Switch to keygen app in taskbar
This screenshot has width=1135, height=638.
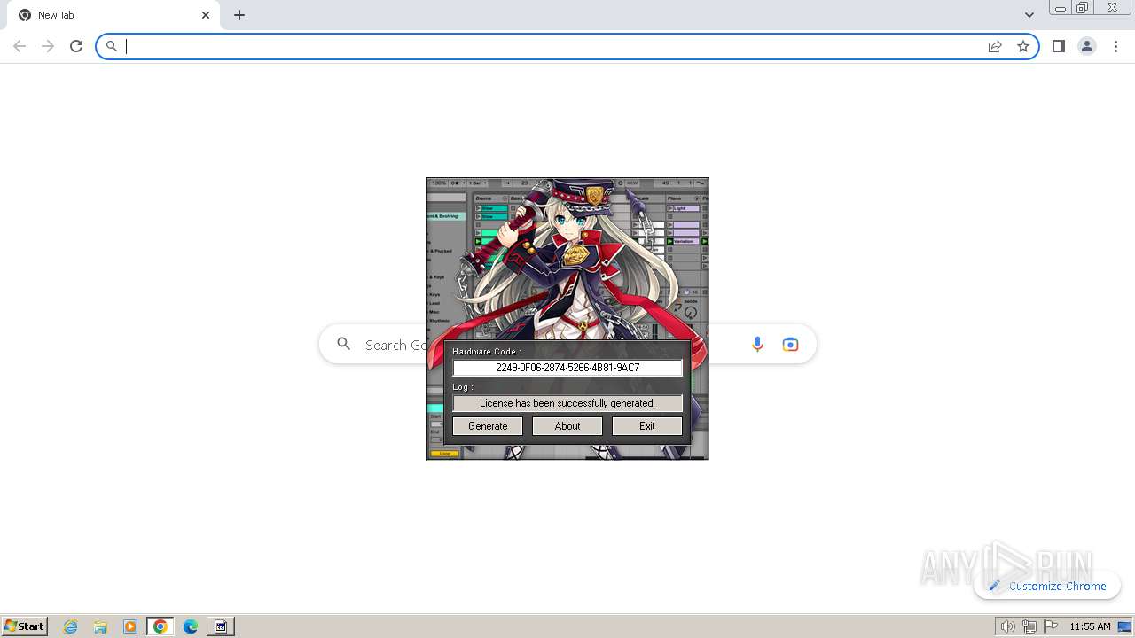(x=221, y=626)
